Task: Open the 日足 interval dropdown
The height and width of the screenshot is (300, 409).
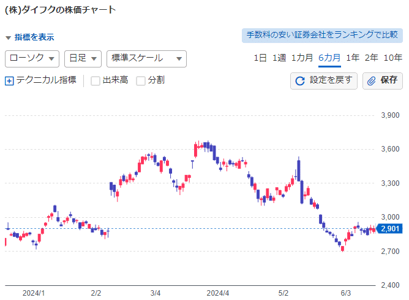Action: 83,59
